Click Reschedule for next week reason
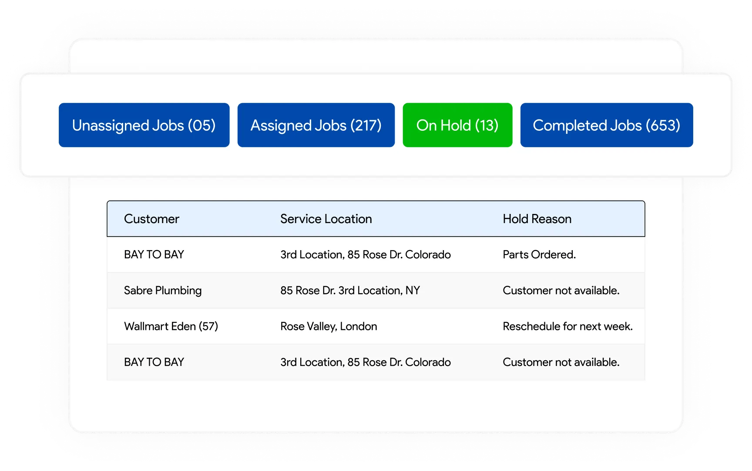Image resolution: width=752 pixels, height=471 pixels. [x=568, y=326]
